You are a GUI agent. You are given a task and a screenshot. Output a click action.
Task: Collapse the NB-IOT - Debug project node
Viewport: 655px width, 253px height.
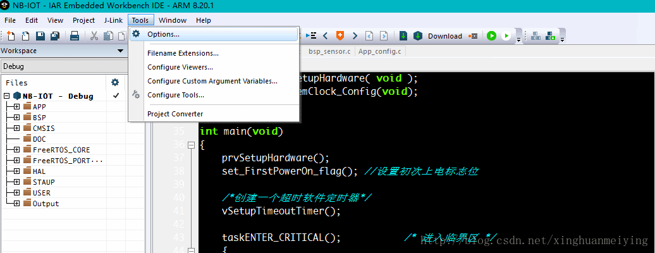click(6, 96)
